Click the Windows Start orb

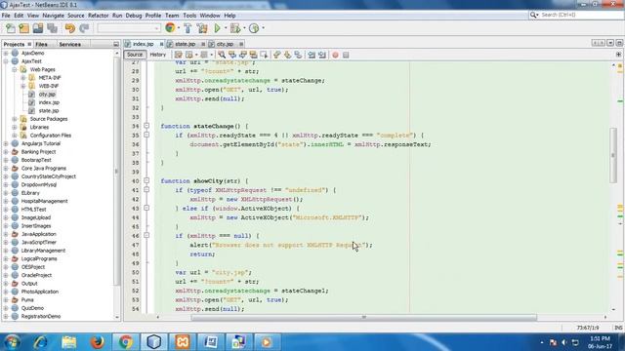pyautogui.click(x=12, y=342)
